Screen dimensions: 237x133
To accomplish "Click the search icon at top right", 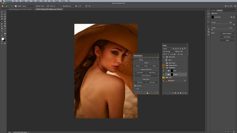I will click(228, 6).
